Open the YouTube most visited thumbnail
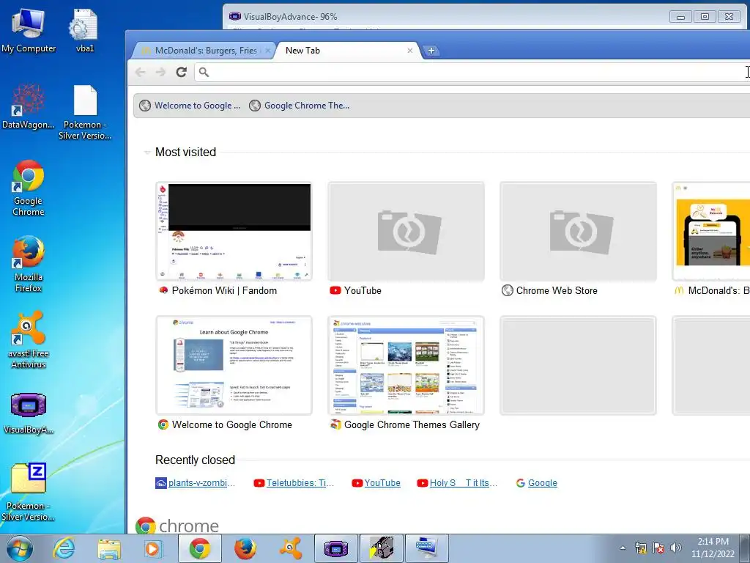Viewport: 750px width, 563px height. pos(406,231)
